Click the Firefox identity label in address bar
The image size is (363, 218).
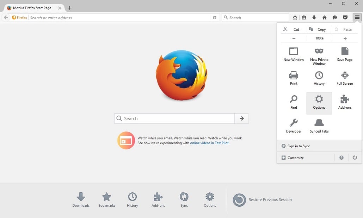pos(20,18)
